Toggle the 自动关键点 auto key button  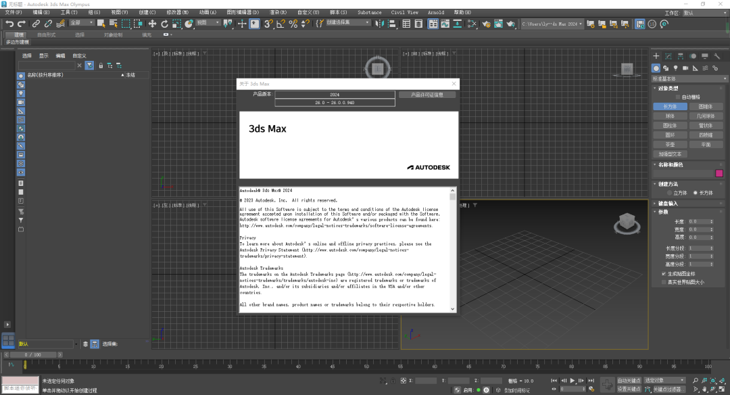(x=629, y=381)
